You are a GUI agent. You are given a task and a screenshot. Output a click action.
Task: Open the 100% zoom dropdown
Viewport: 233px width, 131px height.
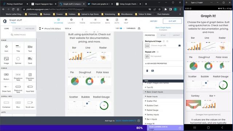(x=68, y=28)
